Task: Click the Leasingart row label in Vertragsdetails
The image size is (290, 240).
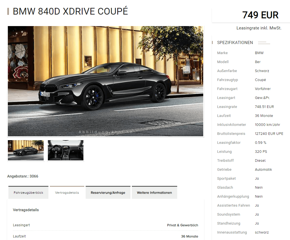Action: coord(21,225)
